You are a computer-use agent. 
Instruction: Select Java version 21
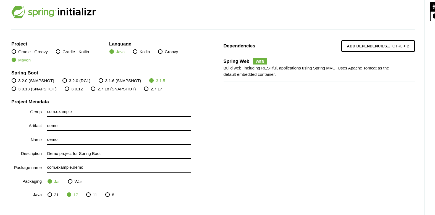point(50,195)
